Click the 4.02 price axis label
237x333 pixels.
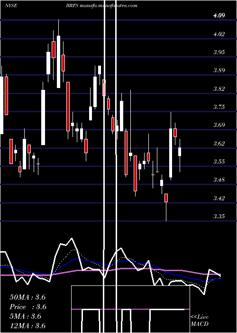click(x=219, y=34)
